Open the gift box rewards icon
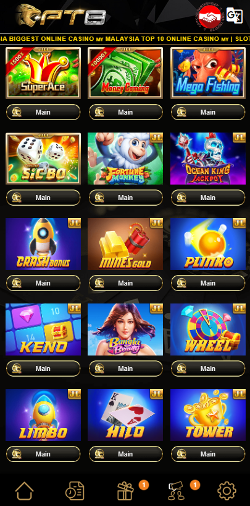250x506 pixels. coord(125,491)
